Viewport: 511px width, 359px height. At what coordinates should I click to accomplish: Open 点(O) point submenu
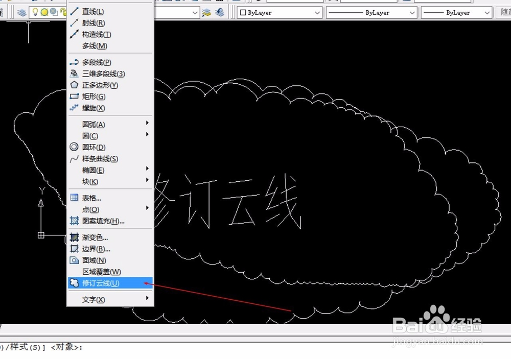pos(110,209)
